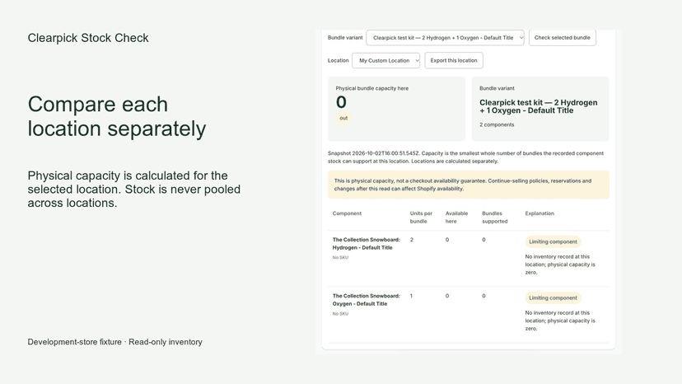The height and width of the screenshot is (384, 682).
Task: Click units per bundle value 2 for Hydrogen
Action: (x=412, y=240)
